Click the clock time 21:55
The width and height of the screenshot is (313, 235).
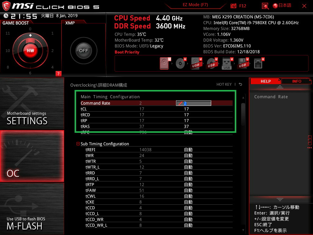[x=24, y=16]
